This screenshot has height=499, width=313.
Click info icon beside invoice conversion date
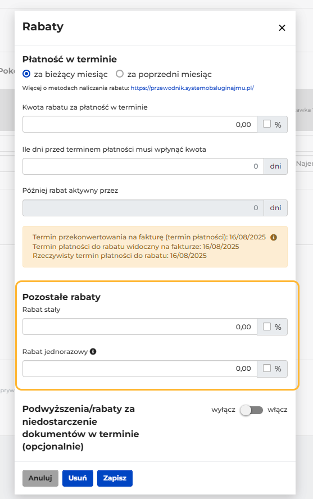(x=274, y=237)
